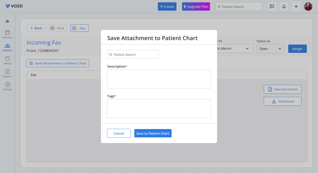The image size is (318, 173).
Task: Click the Description text area
Action: coord(159,79)
